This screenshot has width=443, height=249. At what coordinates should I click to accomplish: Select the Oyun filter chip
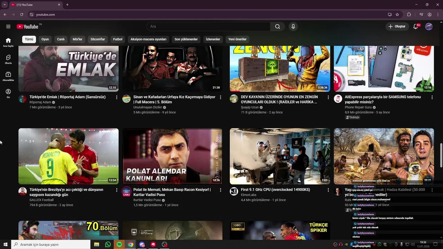point(45,39)
